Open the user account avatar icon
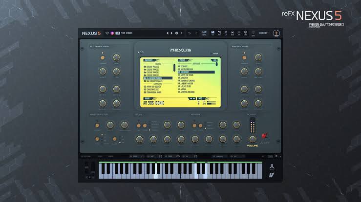 276,33
